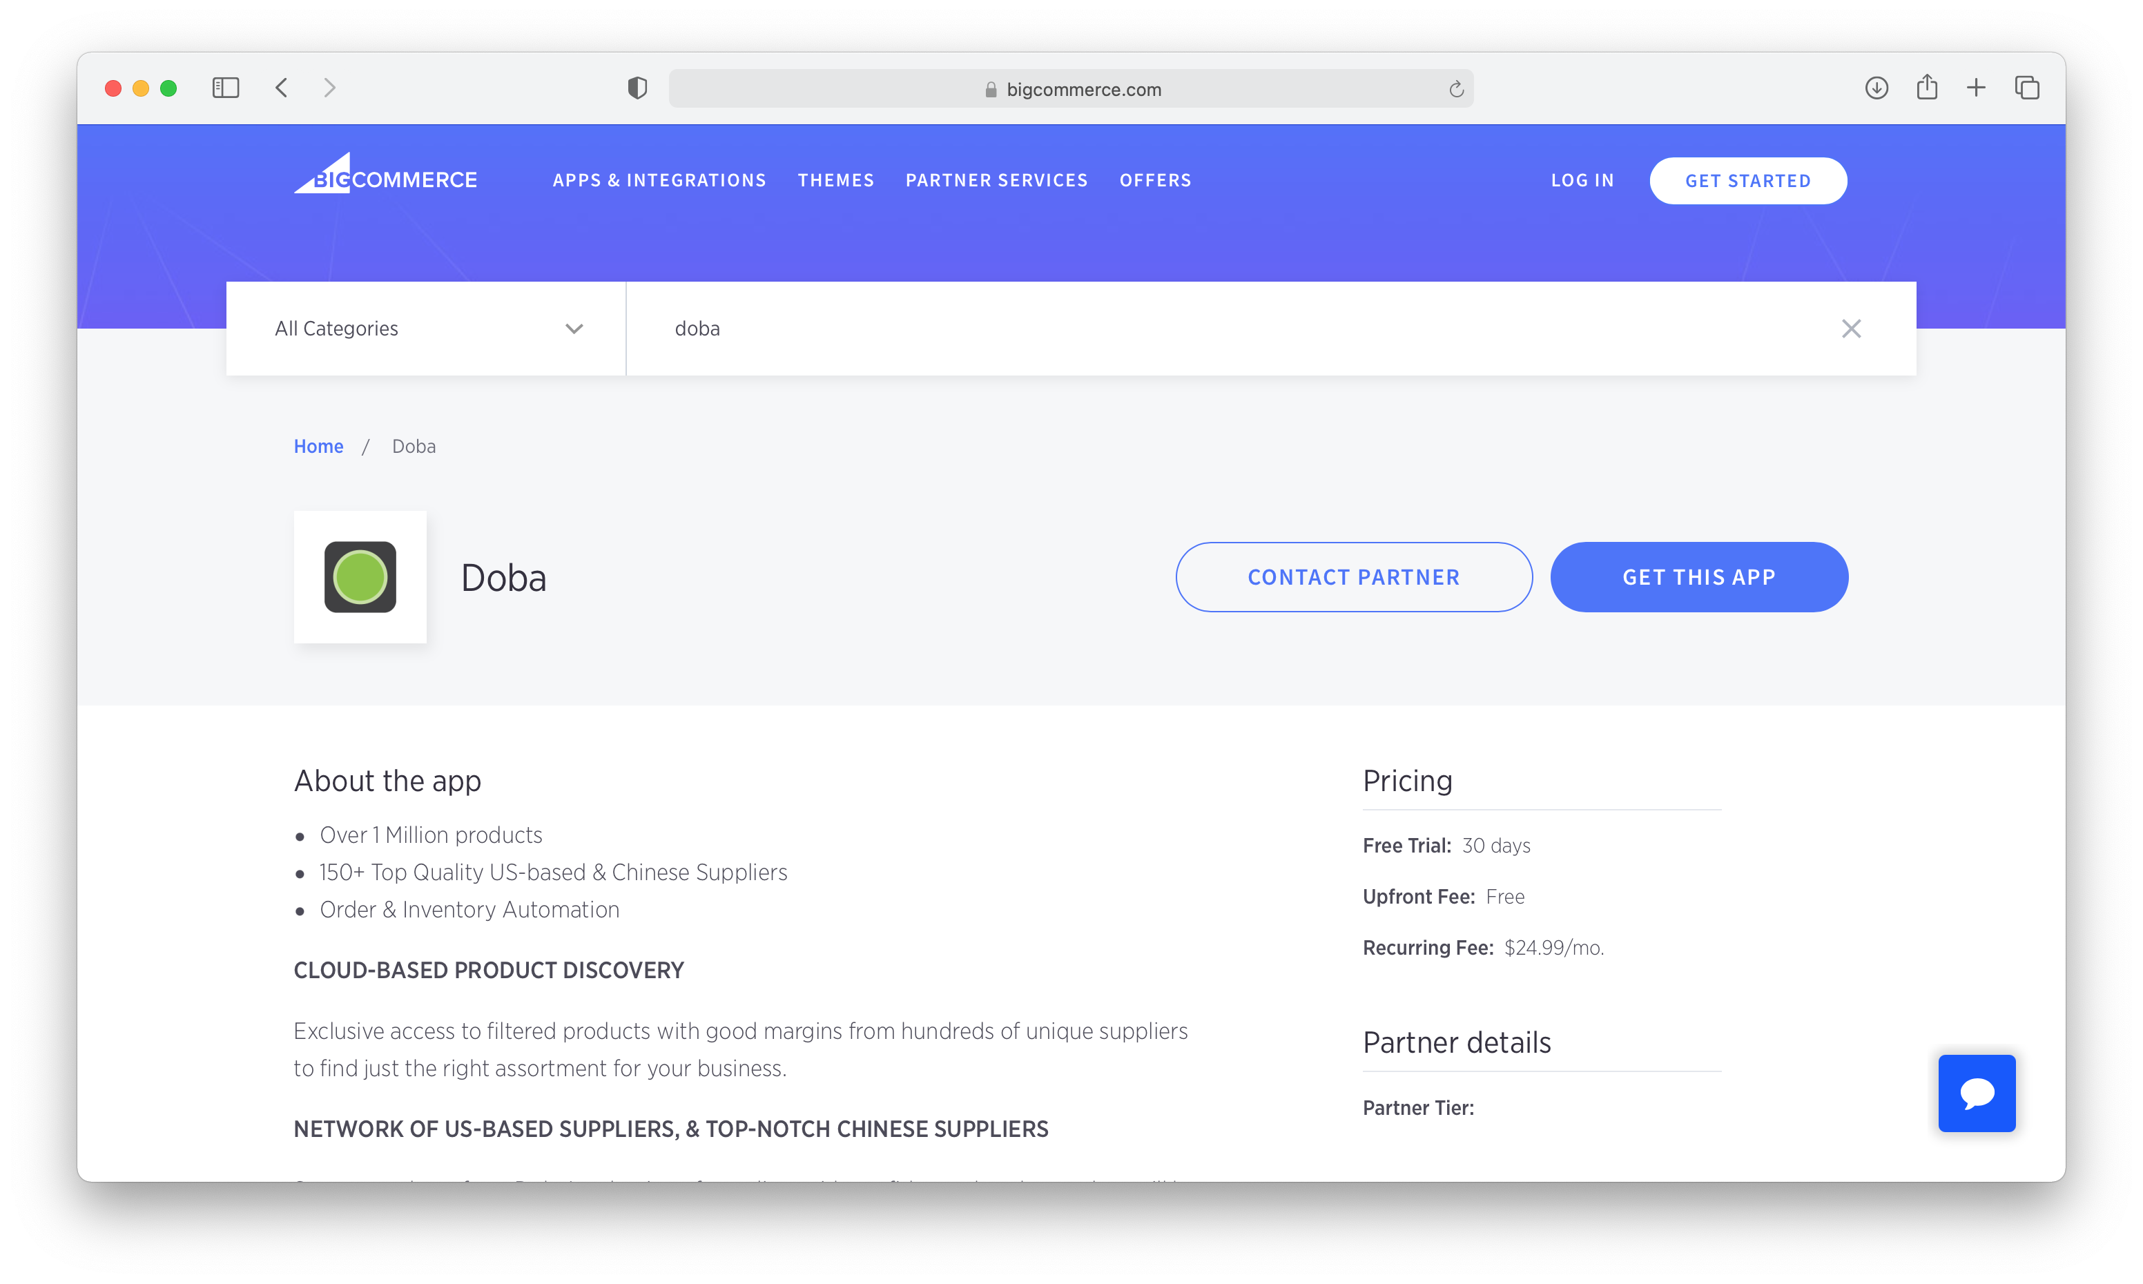Go back with Safari back arrow
The width and height of the screenshot is (2143, 1284).
tap(281, 88)
